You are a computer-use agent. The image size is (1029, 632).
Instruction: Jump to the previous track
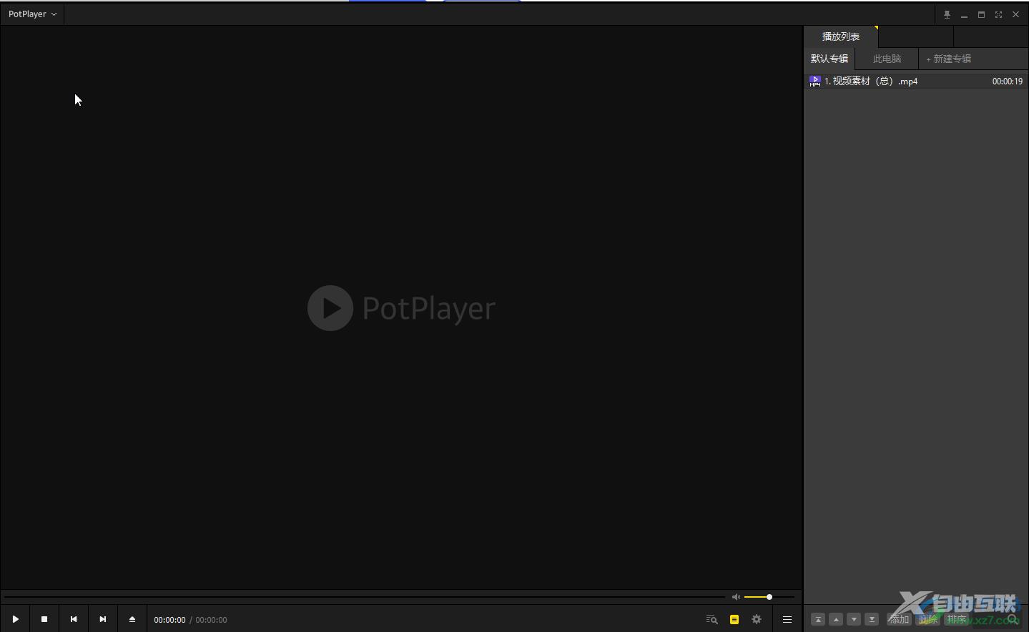tap(74, 619)
